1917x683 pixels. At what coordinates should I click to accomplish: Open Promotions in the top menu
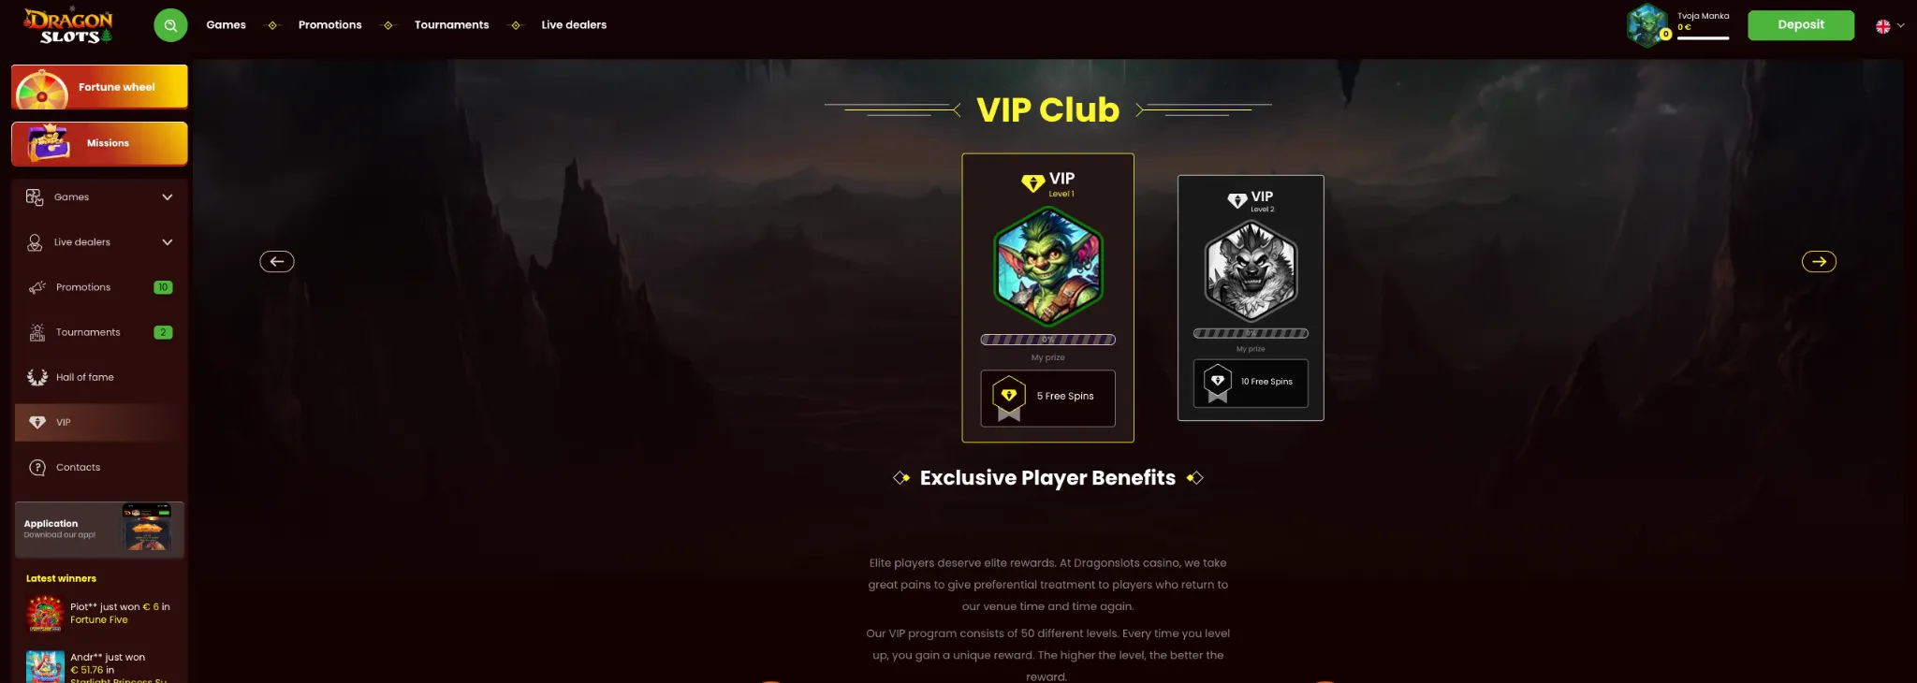coord(329,25)
